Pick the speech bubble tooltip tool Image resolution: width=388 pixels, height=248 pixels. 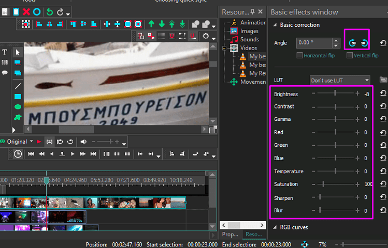click(x=5, y=72)
